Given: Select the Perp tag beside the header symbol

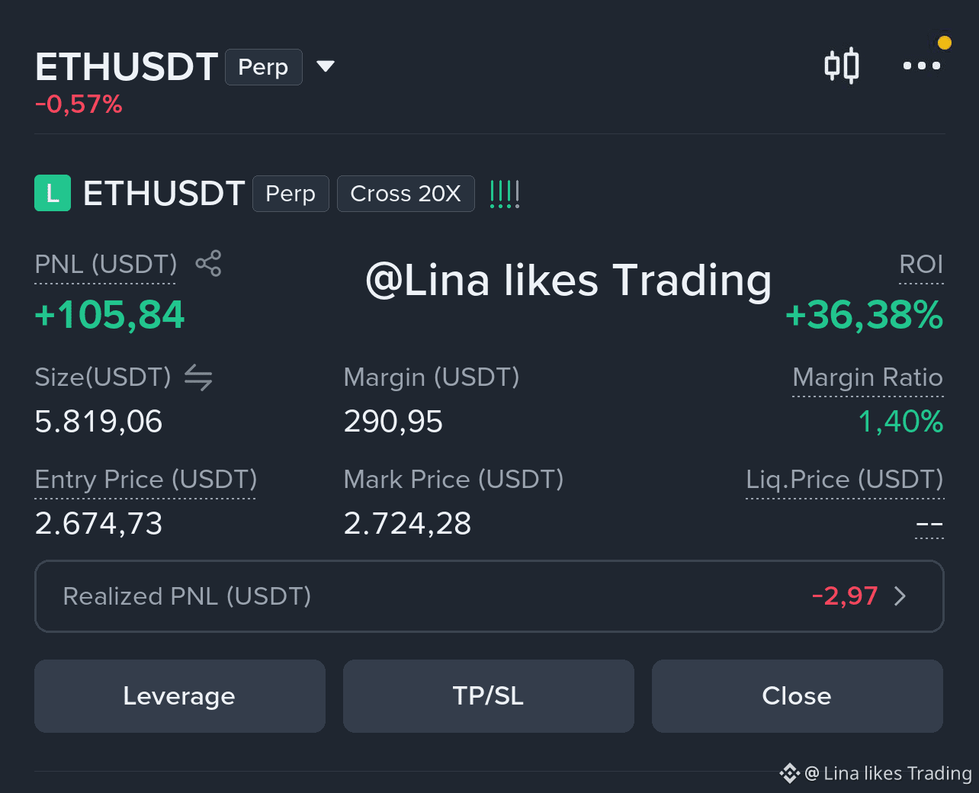Looking at the screenshot, I should 264,67.
